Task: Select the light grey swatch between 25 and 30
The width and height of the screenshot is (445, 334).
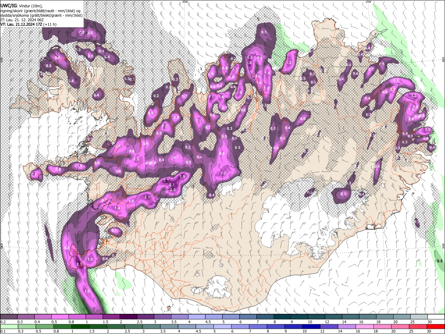Action: coord(419,317)
